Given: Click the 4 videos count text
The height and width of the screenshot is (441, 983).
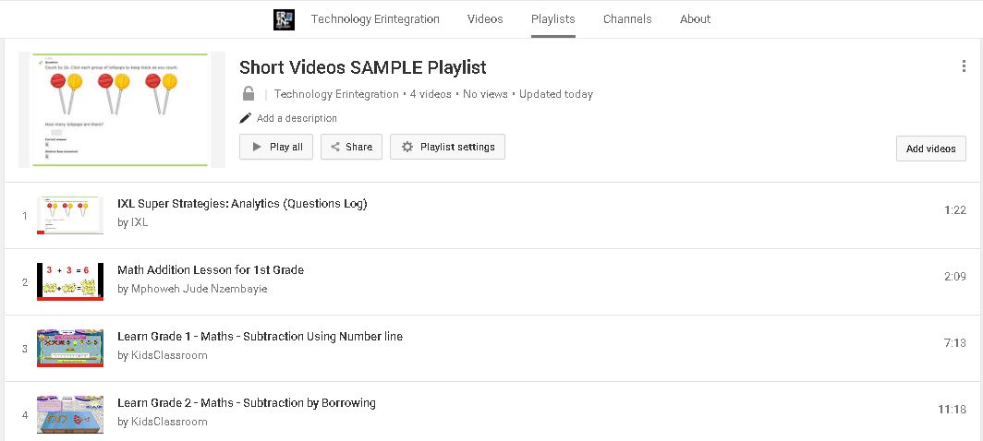Looking at the screenshot, I should pos(431,94).
